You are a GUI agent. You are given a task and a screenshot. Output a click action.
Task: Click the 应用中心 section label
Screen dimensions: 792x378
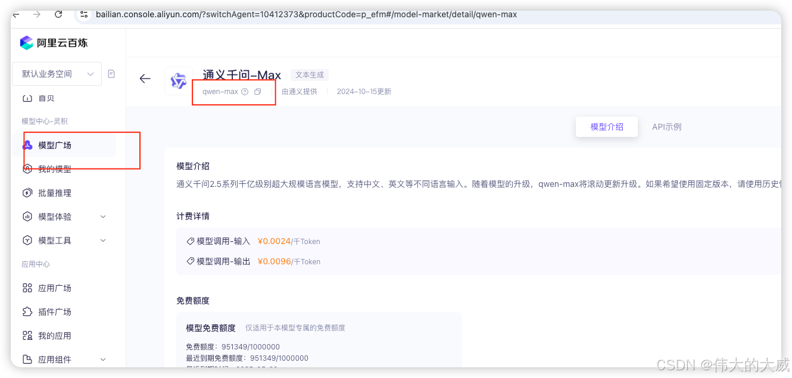36,264
